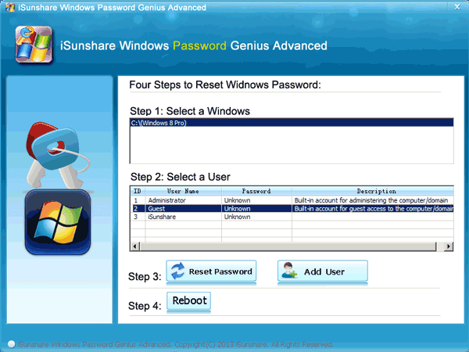Click the Description column header
The image size is (469, 352).
point(373,191)
